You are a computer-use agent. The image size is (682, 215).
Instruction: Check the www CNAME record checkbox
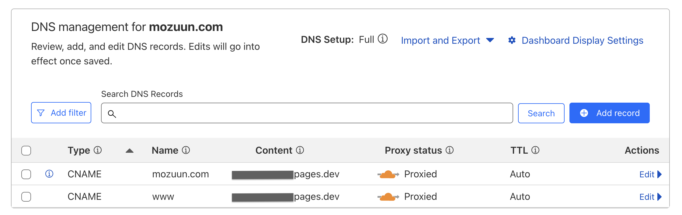point(26,197)
